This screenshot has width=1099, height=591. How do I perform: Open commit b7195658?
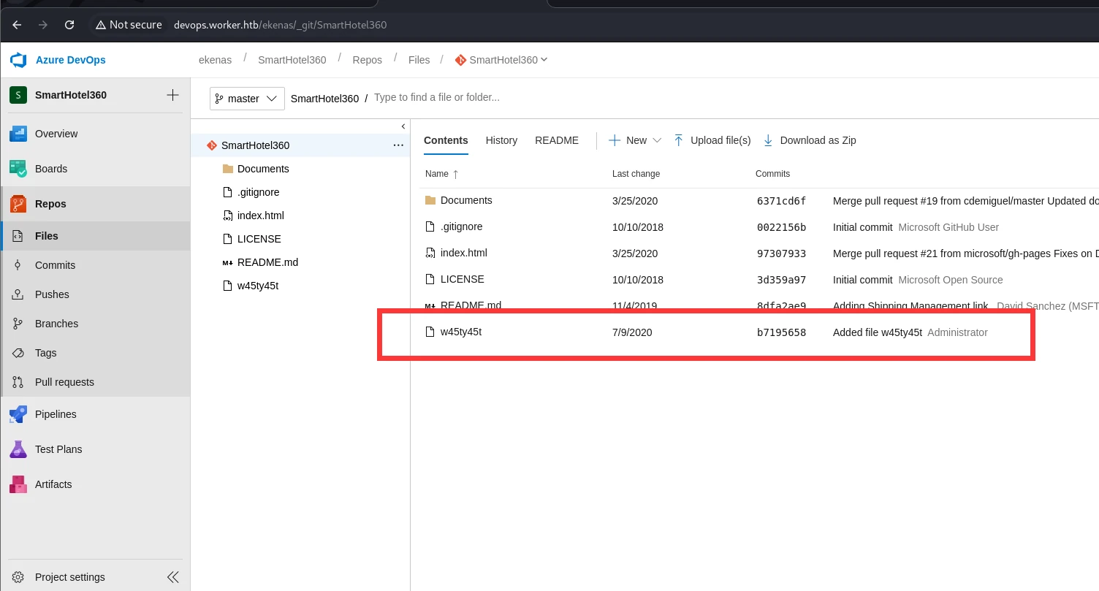[x=781, y=332]
